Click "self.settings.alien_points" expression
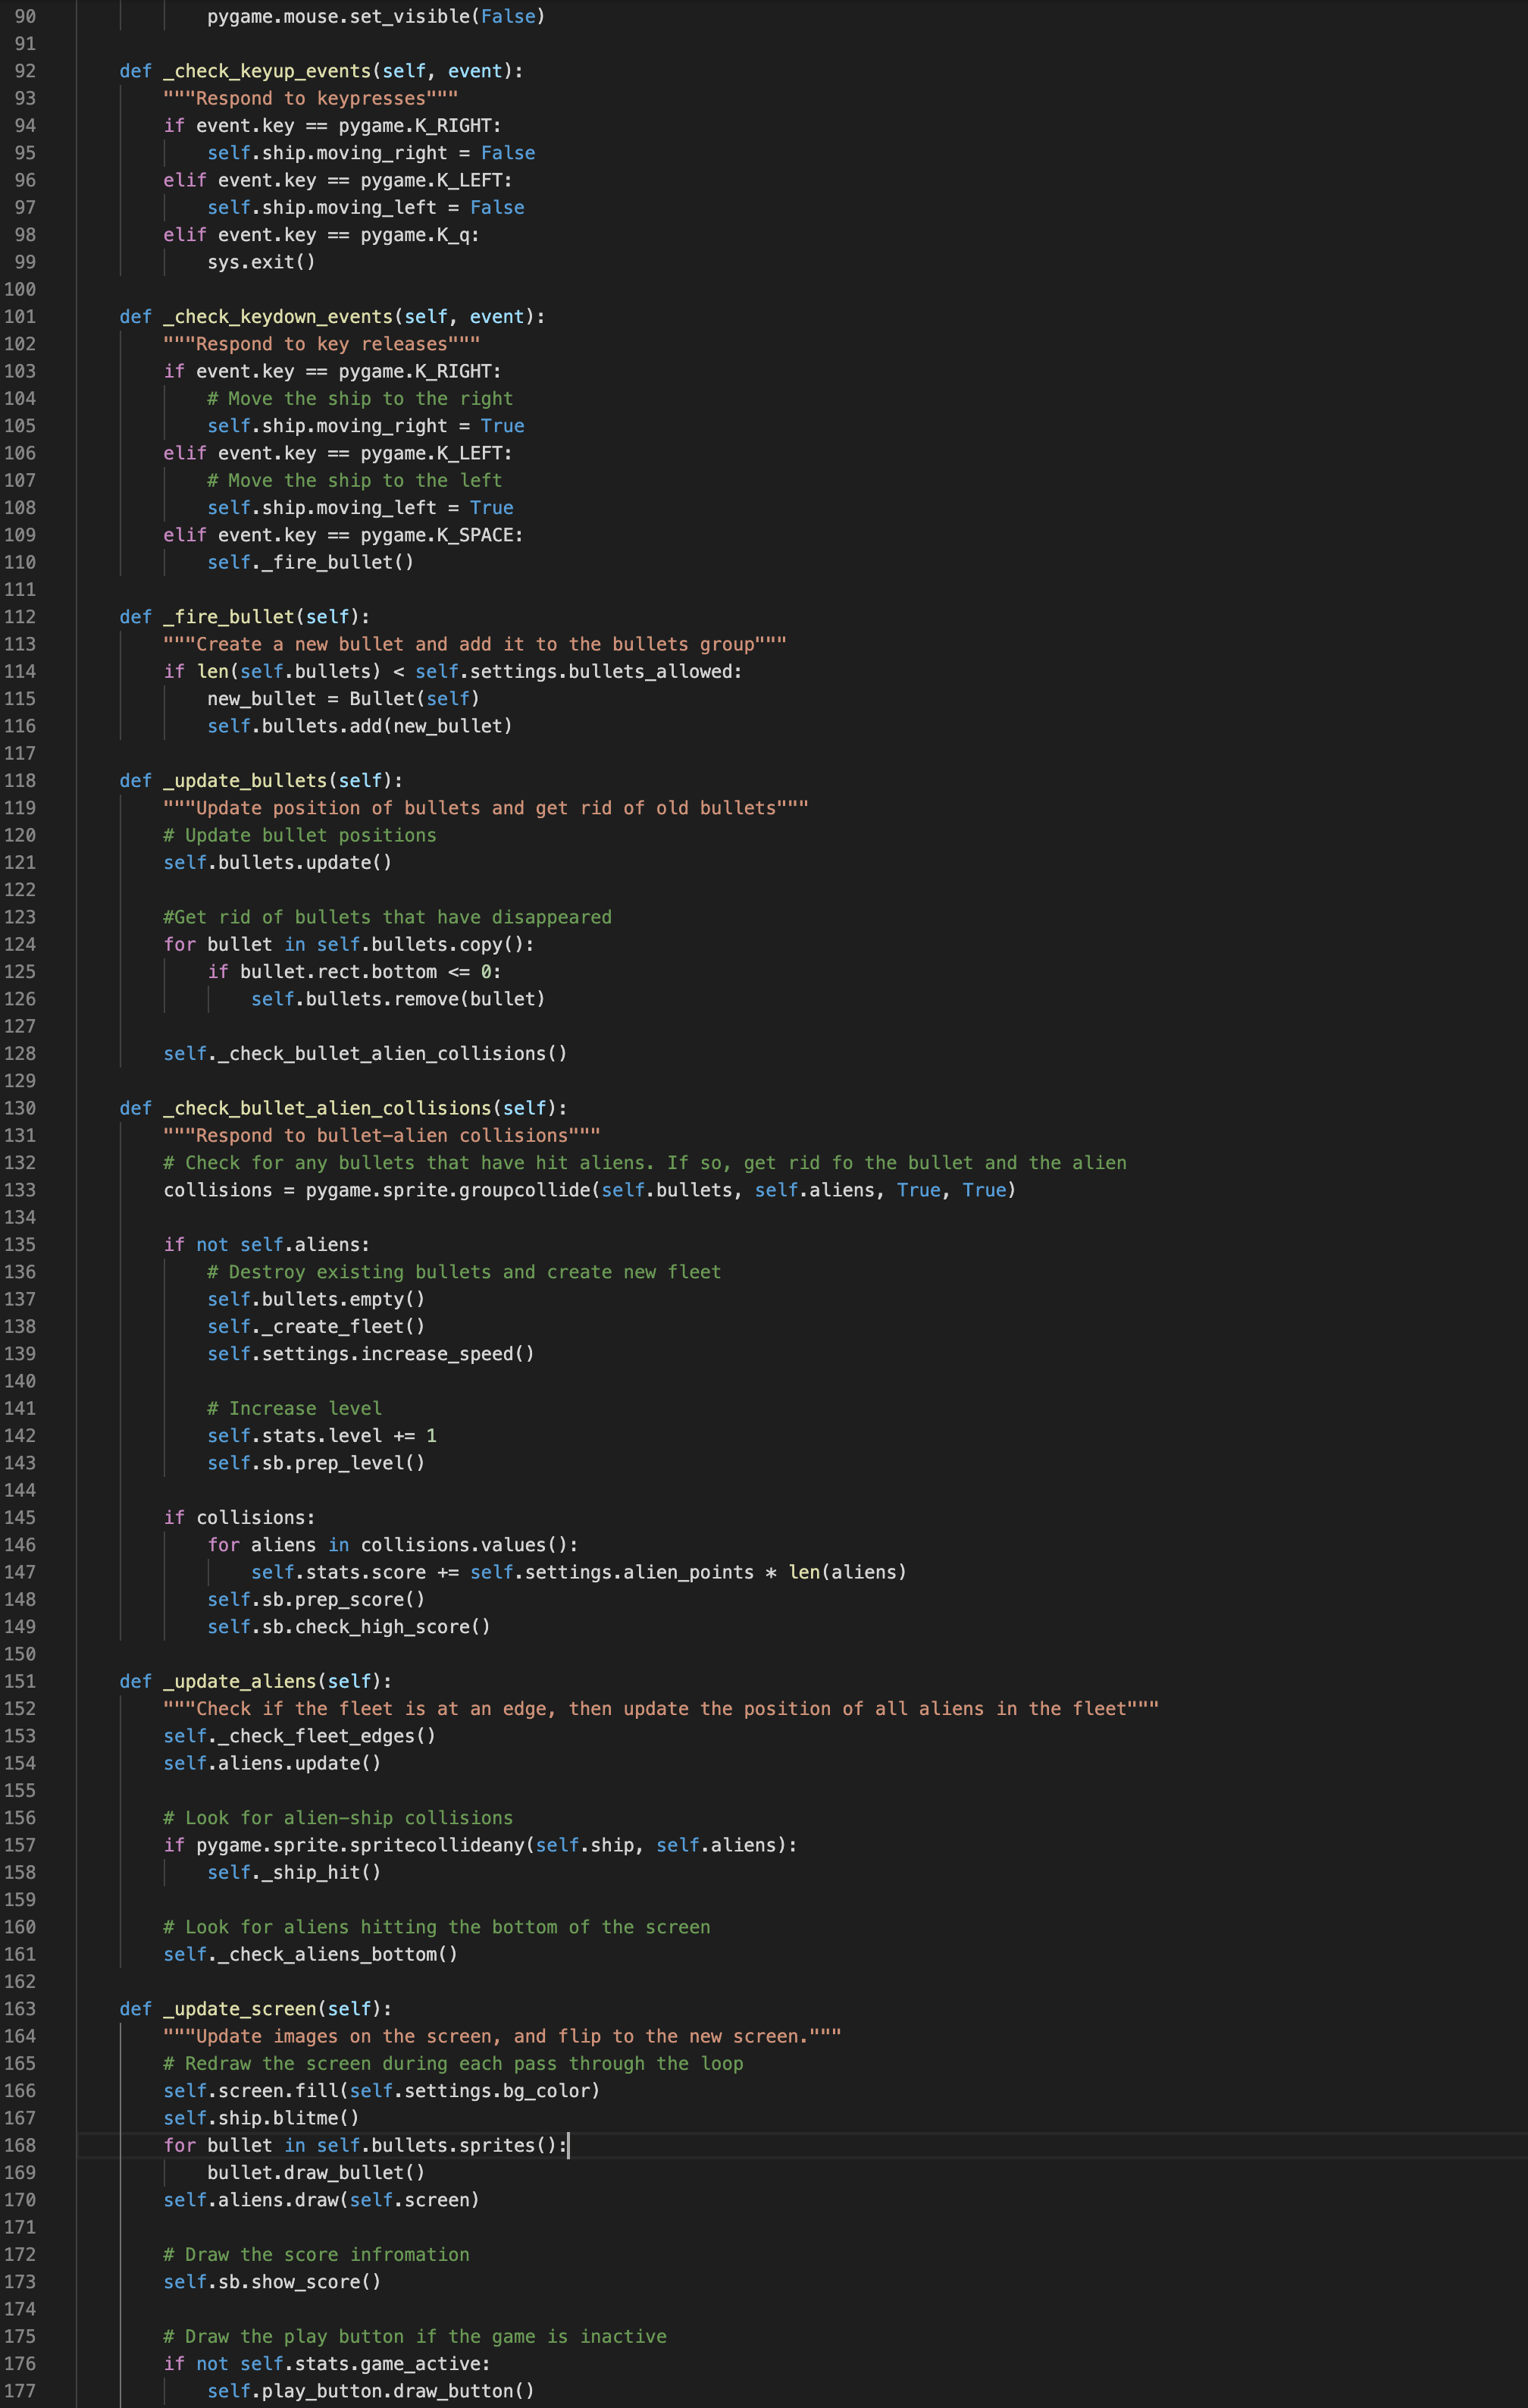Screen dimensions: 1528x2408 click(612, 1572)
